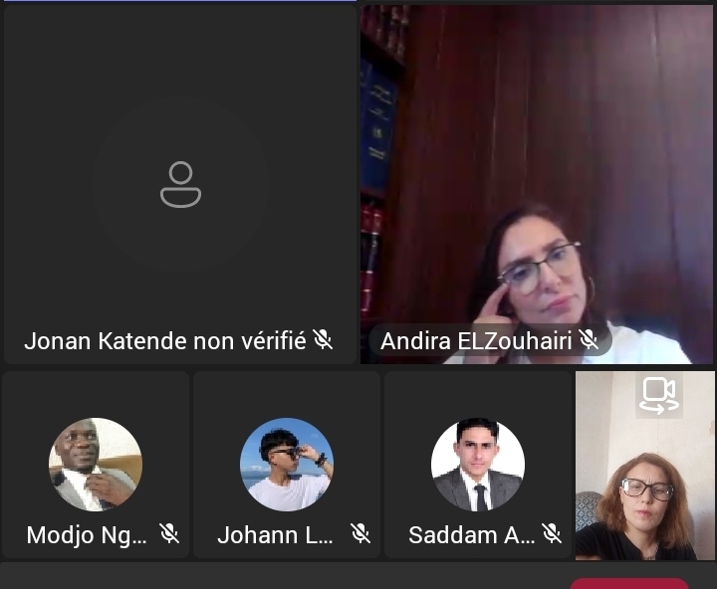
Task: Select Andira ELZouhairi's video tile
Action: point(538,184)
